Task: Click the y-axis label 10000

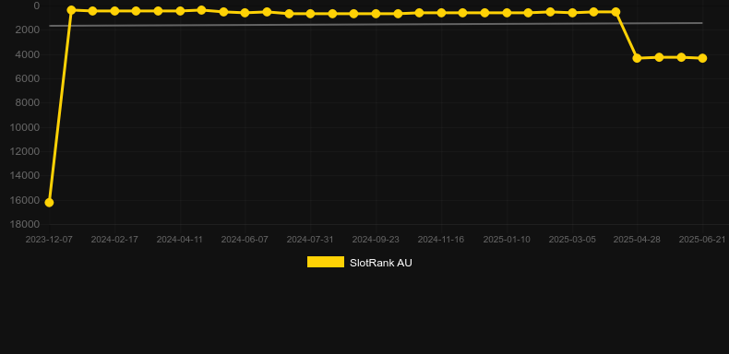Action: [25, 127]
